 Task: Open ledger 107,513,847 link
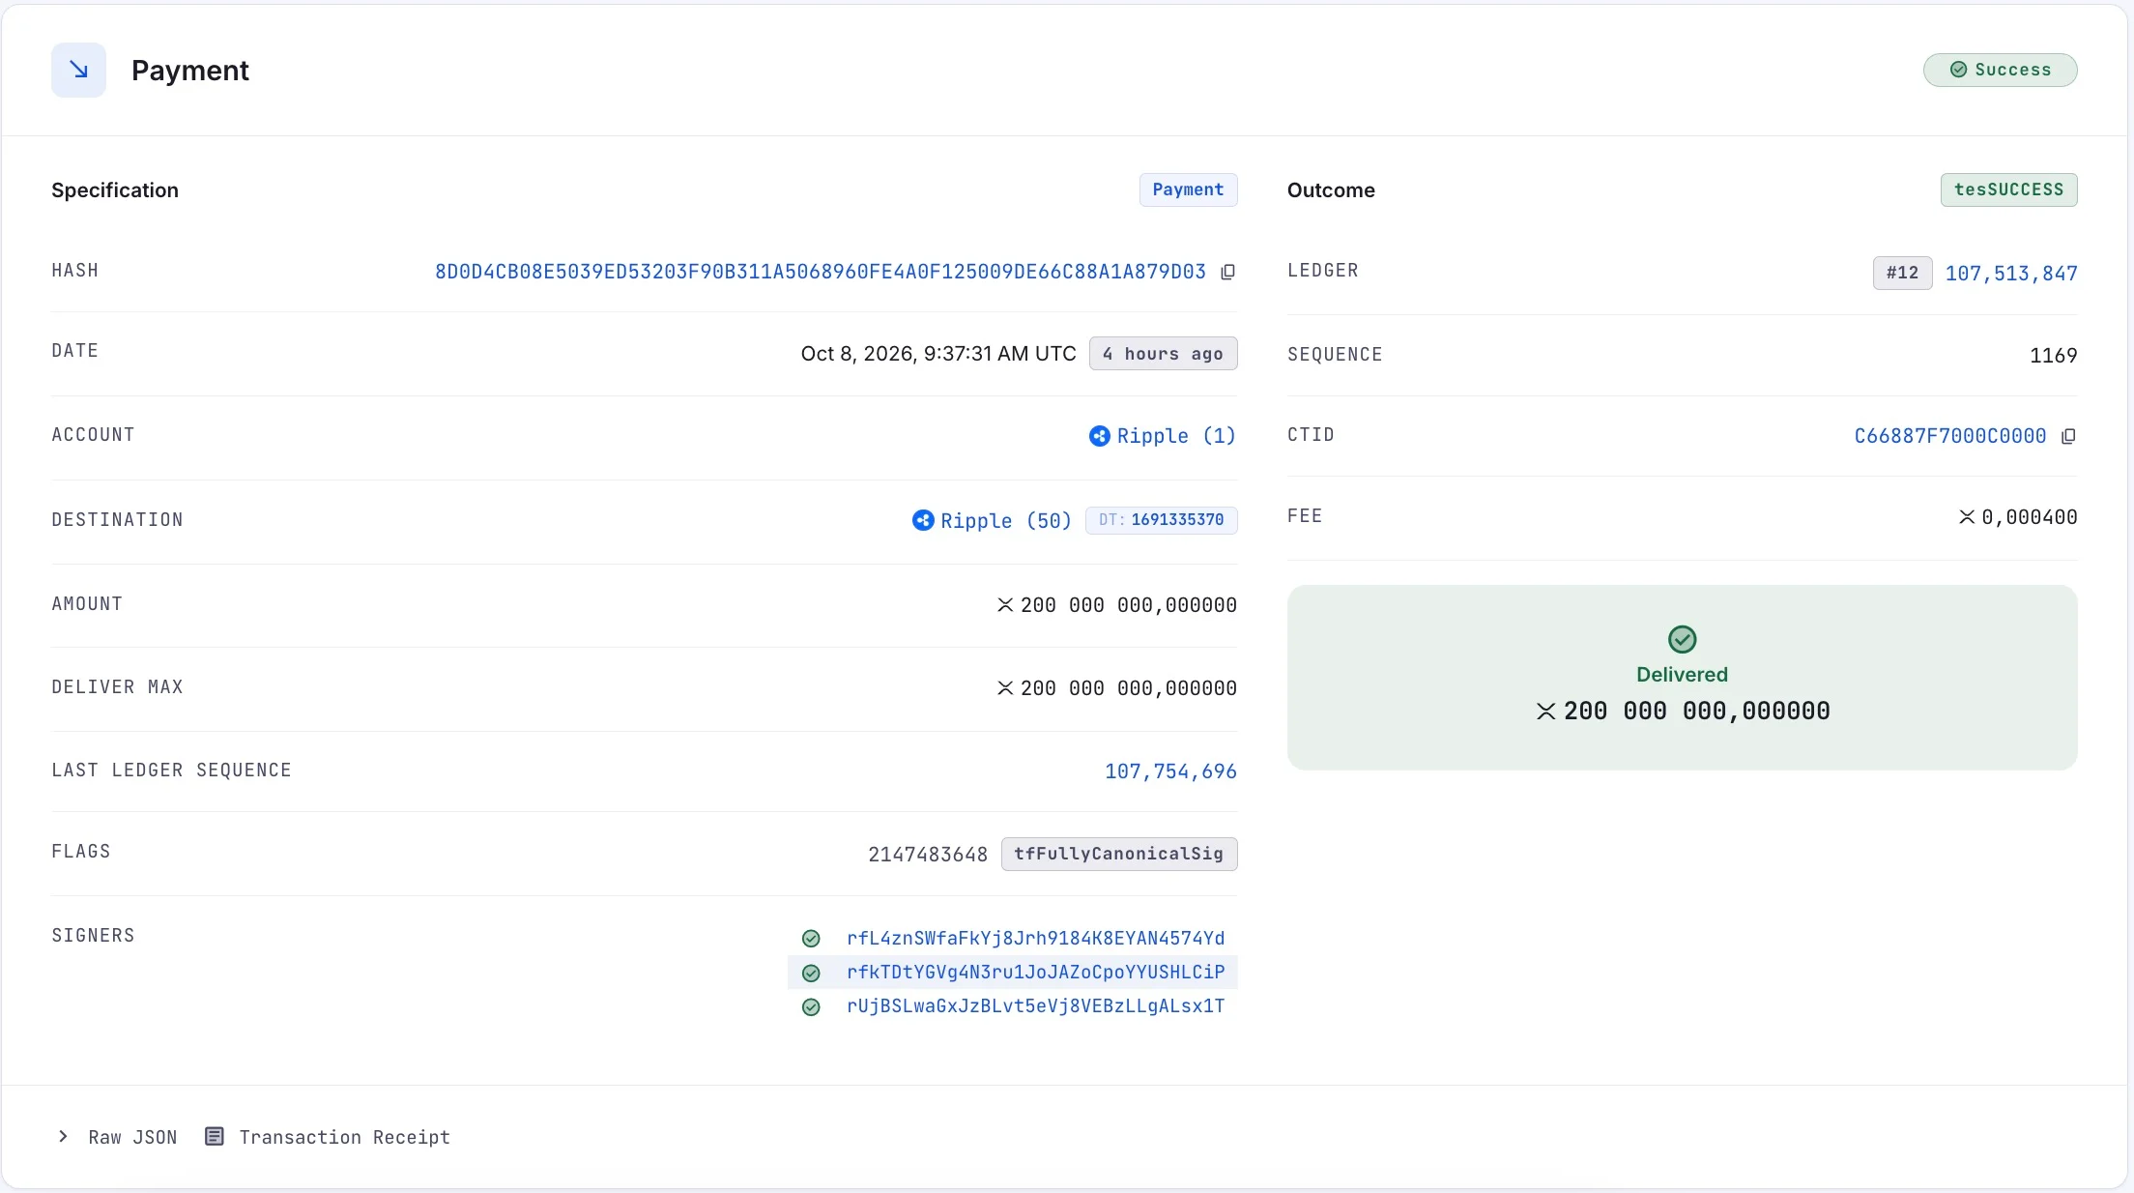(2011, 274)
